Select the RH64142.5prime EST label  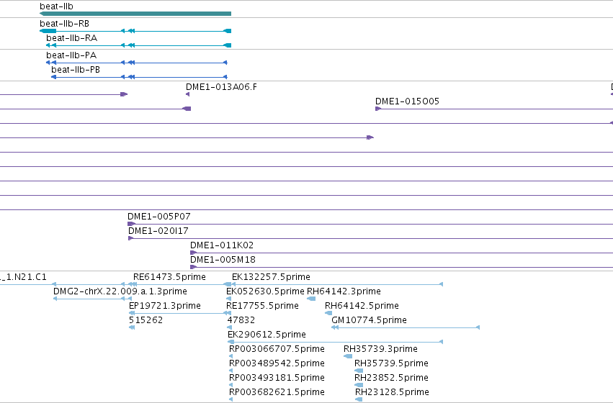point(362,306)
